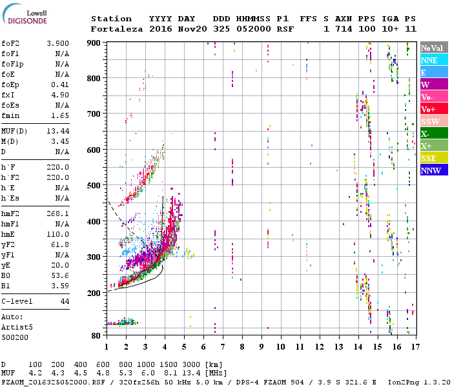Click the SSW salmon legend swatch
This screenshot has height=387, width=452.
pyautogui.click(x=434, y=121)
